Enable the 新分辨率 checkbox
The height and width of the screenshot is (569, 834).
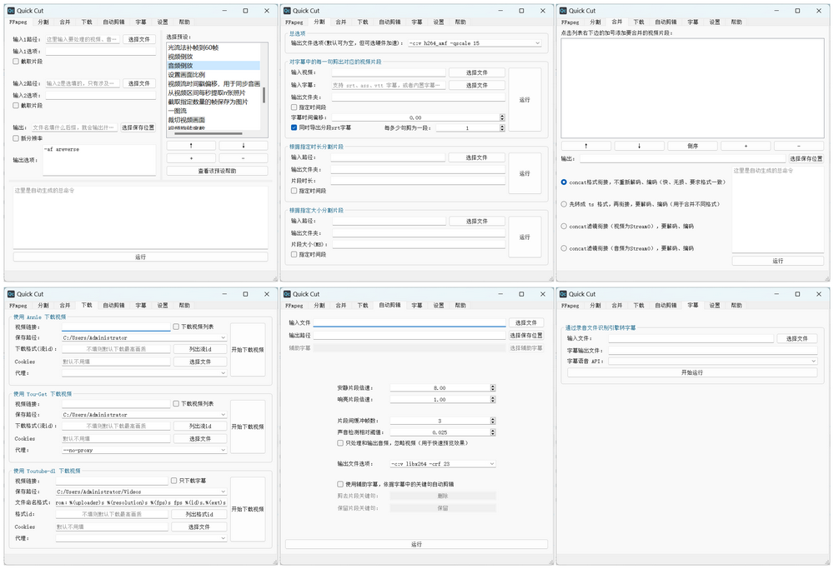[16, 138]
